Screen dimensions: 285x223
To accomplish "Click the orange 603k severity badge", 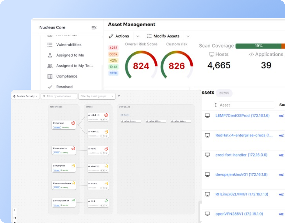I will point(114,54).
